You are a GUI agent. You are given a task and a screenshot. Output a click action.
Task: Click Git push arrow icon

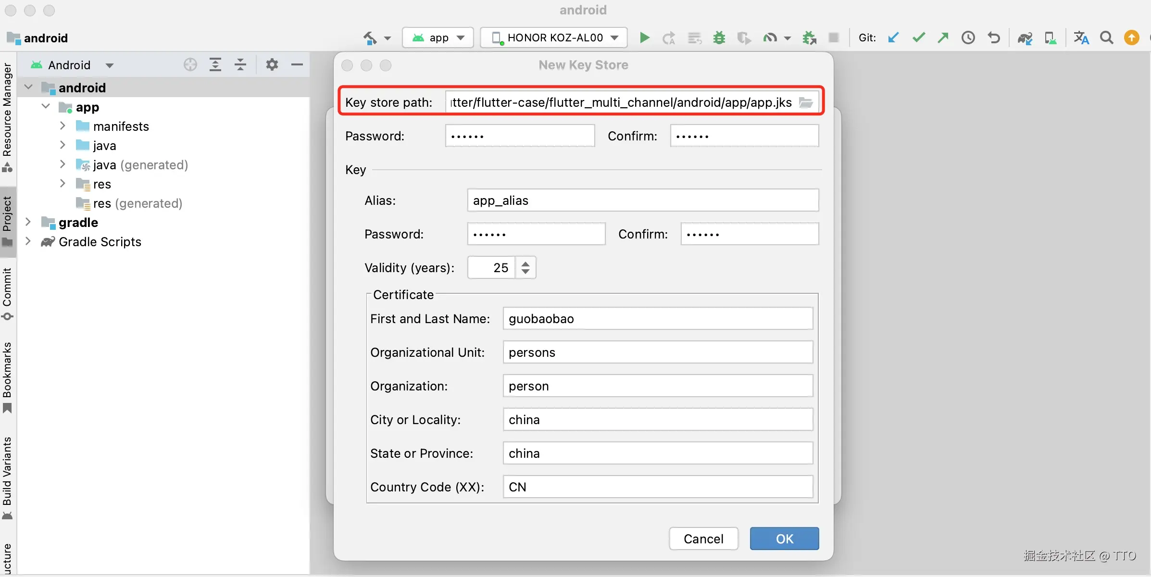[x=943, y=38]
